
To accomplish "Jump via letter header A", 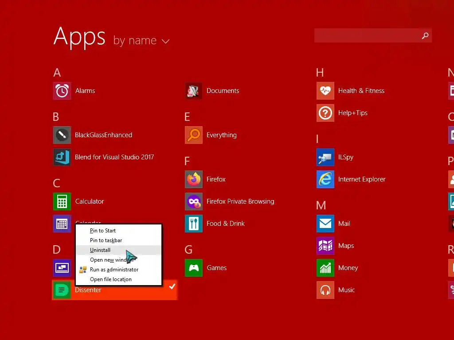I will click(x=57, y=73).
